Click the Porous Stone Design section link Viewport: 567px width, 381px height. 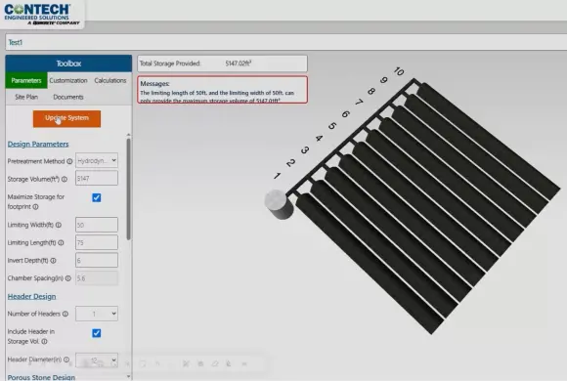click(x=41, y=377)
